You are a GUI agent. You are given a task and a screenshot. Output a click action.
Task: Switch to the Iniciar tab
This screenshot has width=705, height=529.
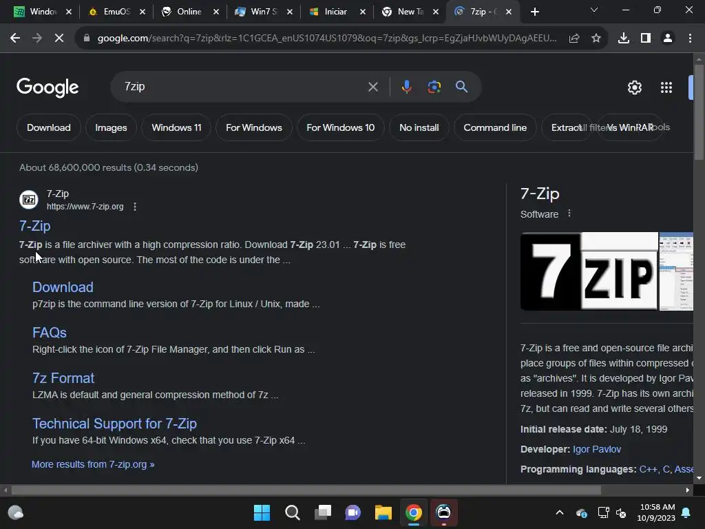point(332,12)
